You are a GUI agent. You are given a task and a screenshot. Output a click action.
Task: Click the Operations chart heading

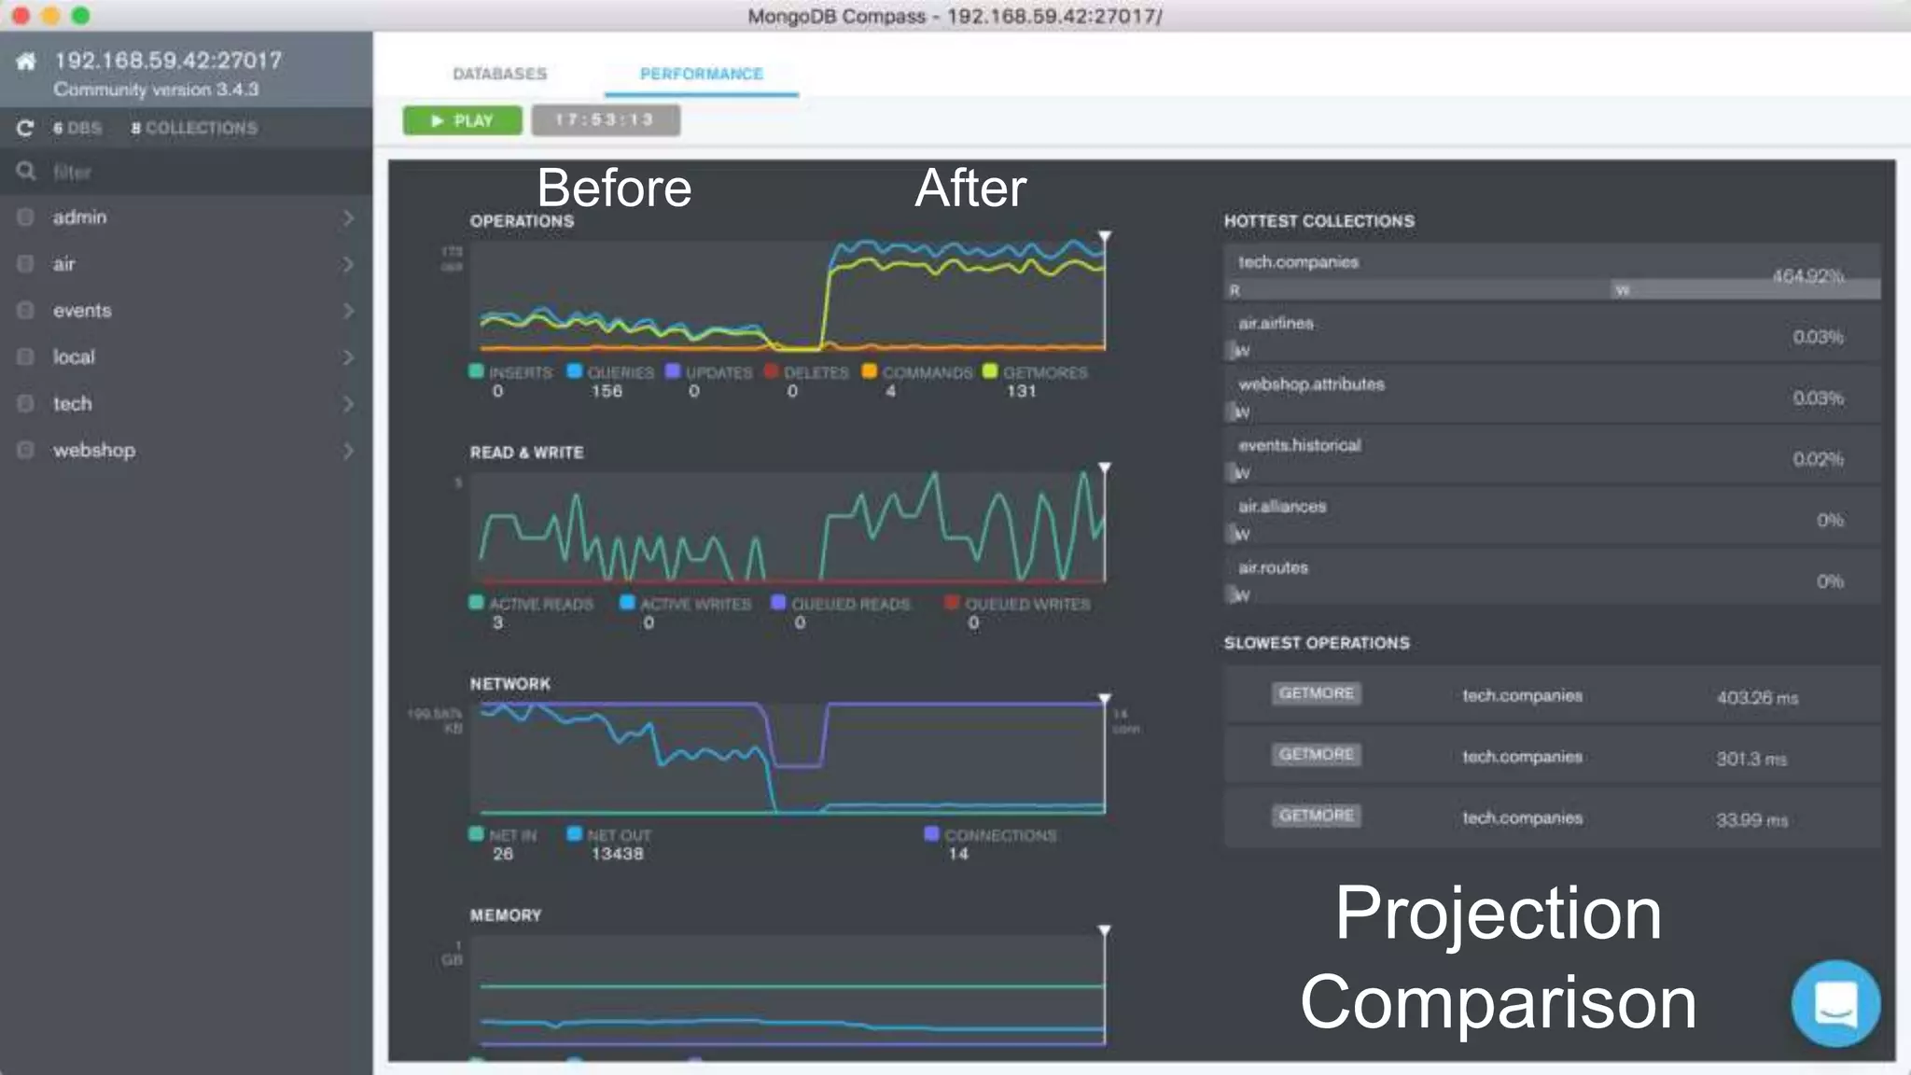pyautogui.click(x=522, y=221)
